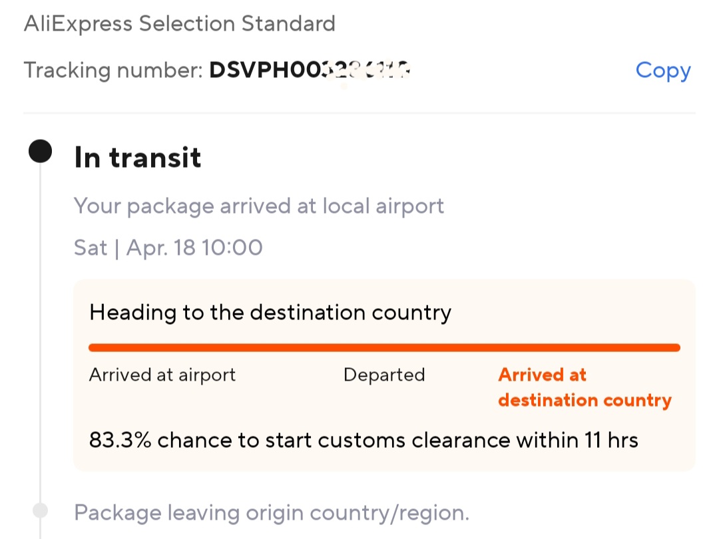This screenshot has height=539, width=719.
Task: Tap the AliExpress Selection Standard carrier name
Action: click(x=180, y=24)
